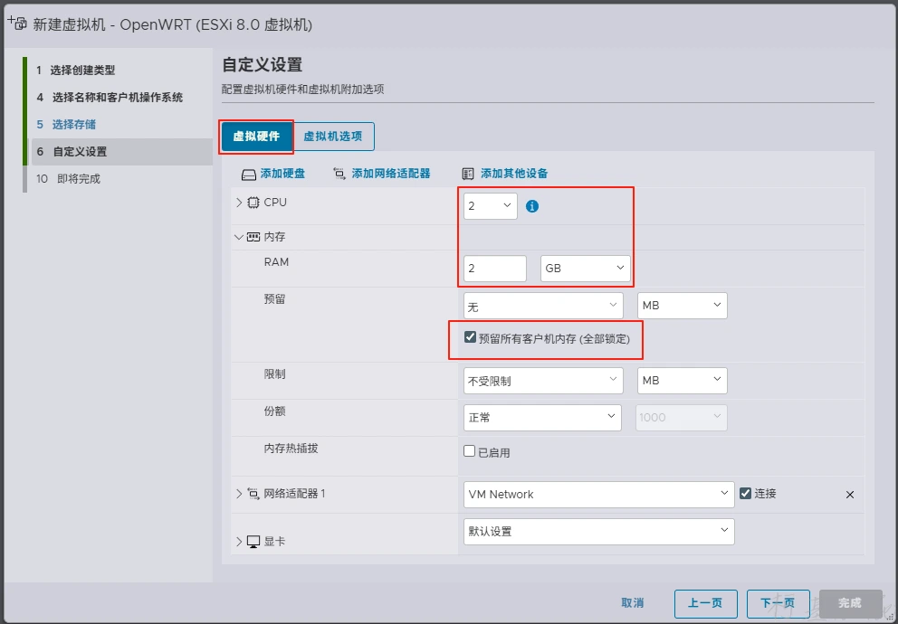Toggle reserve all guest memory checkbox
898x624 pixels.
point(470,337)
